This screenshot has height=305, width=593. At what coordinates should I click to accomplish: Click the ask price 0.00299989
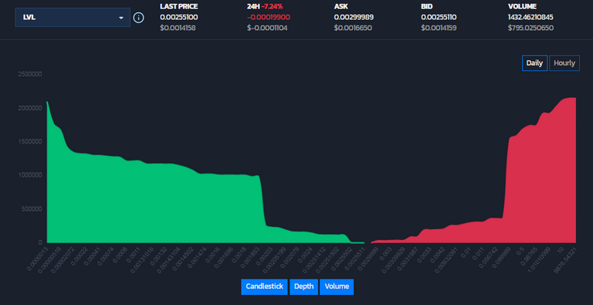tap(353, 17)
